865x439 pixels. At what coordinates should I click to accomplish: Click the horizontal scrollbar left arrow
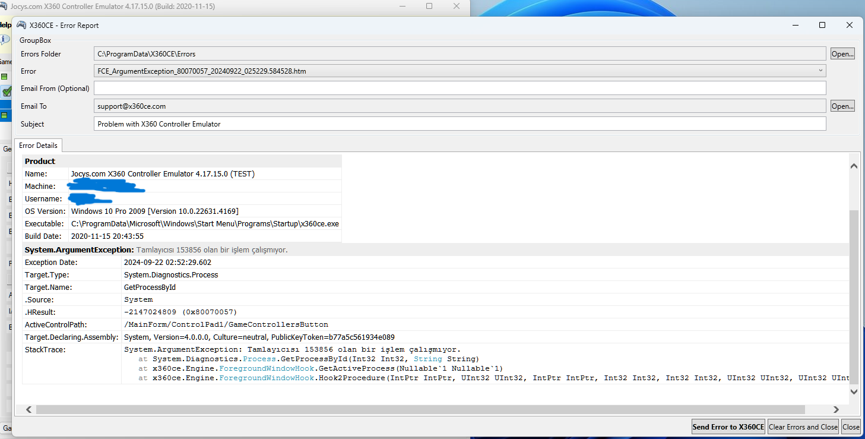point(28,410)
